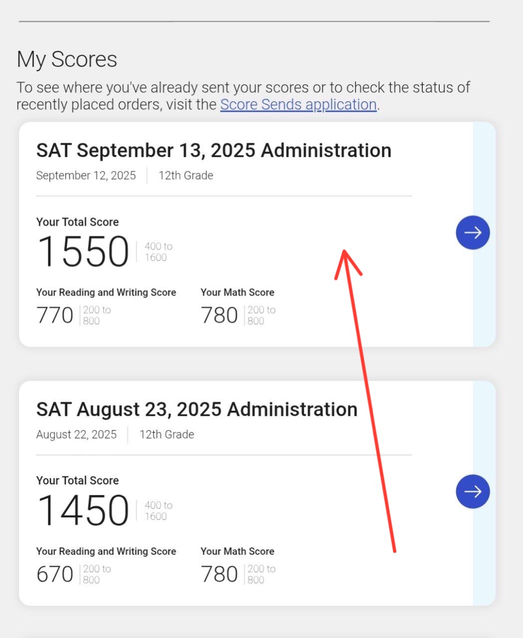The image size is (523, 638).
Task: Click the 670 Reading and Writing score
Action: pyautogui.click(x=55, y=574)
